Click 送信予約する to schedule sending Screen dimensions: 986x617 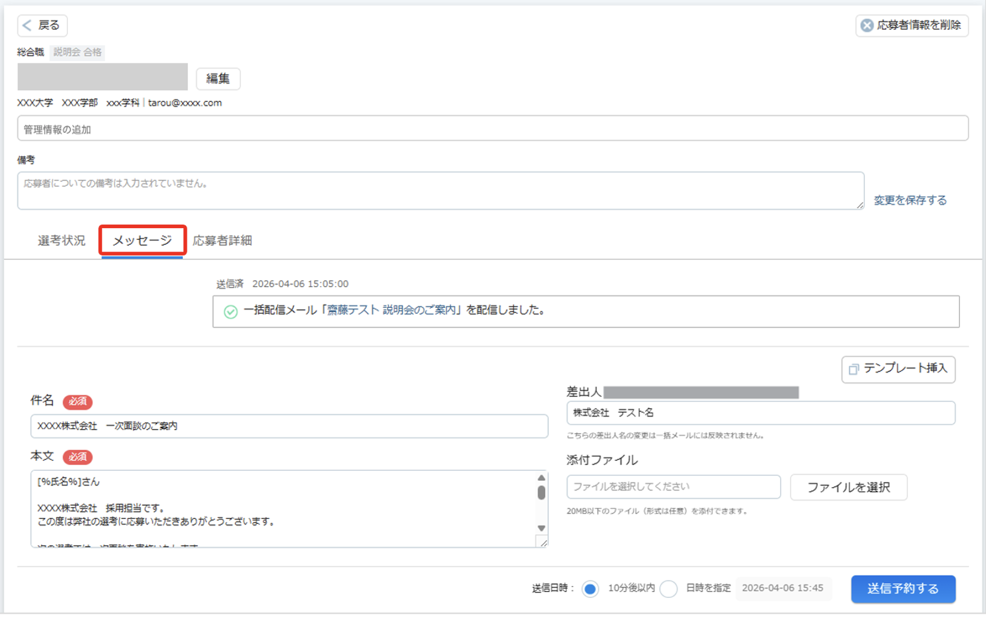[x=903, y=589]
